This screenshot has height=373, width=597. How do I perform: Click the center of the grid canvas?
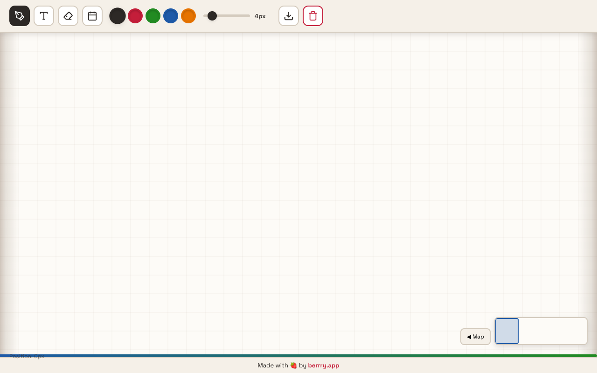pyautogui.click(x=298, y=193)
